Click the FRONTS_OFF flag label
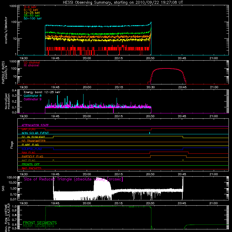This screenshot has height=232, width=232. pos(31,164)
